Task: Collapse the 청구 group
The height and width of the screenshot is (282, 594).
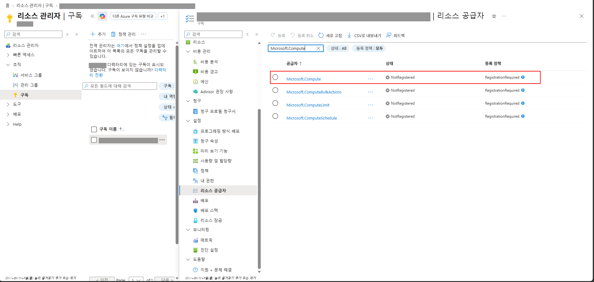Action: [188, 101]
